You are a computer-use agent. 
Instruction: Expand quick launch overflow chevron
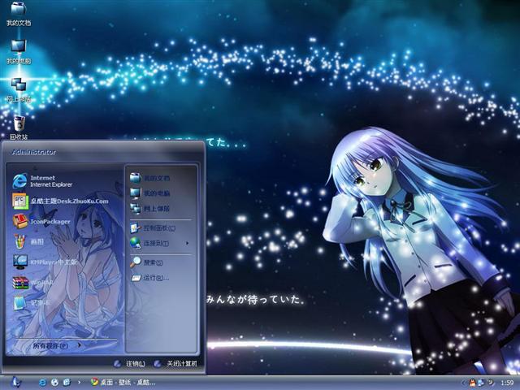tap(79, 383)
